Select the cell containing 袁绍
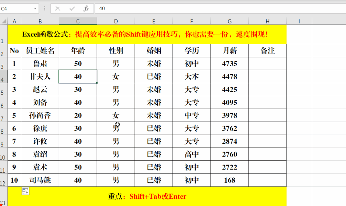The height and width of the screenshot is (206, 346). [40, 154]
